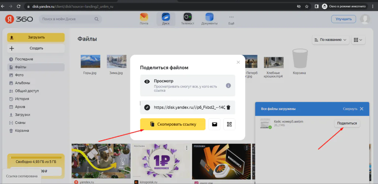The height and width of the screenshot is (184, 378).
Task: Bookmark page with star icon
Action: [x=307, y=7]
